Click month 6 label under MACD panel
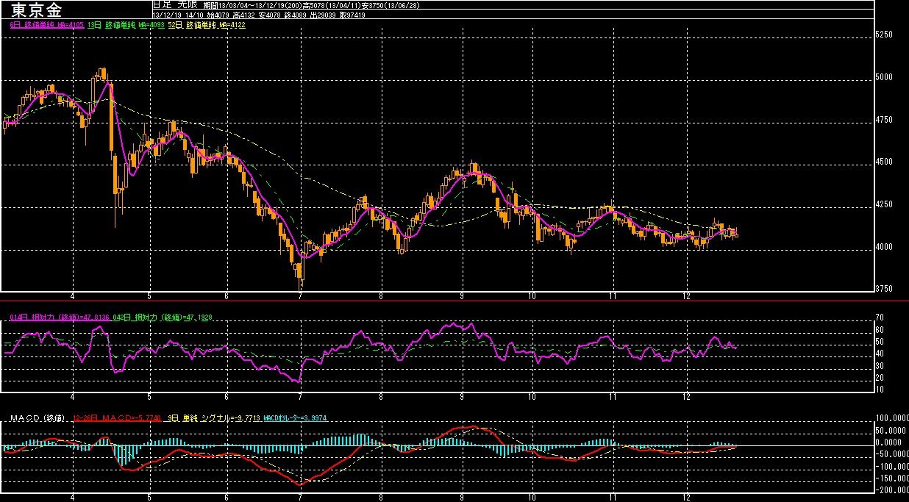 click(227, 498)
